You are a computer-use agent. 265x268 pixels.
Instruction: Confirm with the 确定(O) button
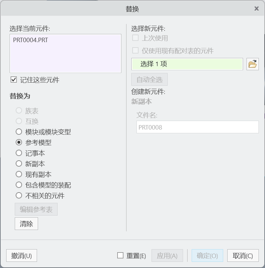(207, 256)
